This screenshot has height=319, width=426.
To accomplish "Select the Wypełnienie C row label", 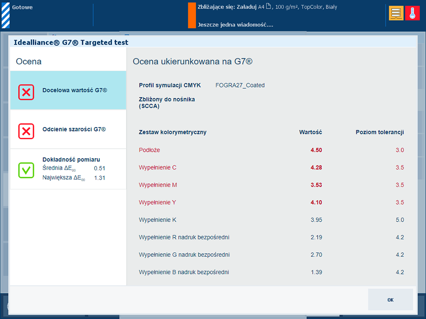I will [157, 167].
